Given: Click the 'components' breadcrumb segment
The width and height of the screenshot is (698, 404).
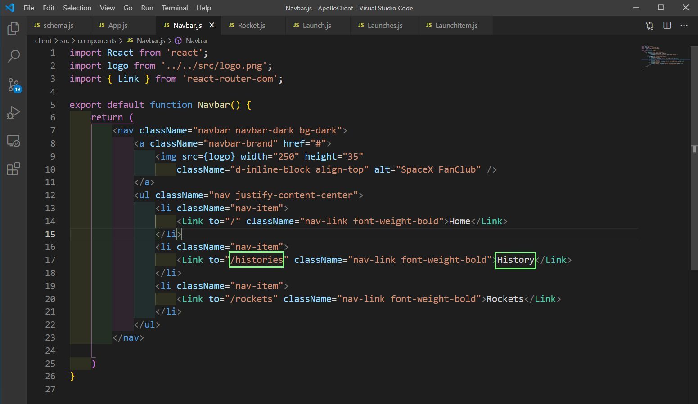Looking at the screenshot, I should (x=97, y=40).
